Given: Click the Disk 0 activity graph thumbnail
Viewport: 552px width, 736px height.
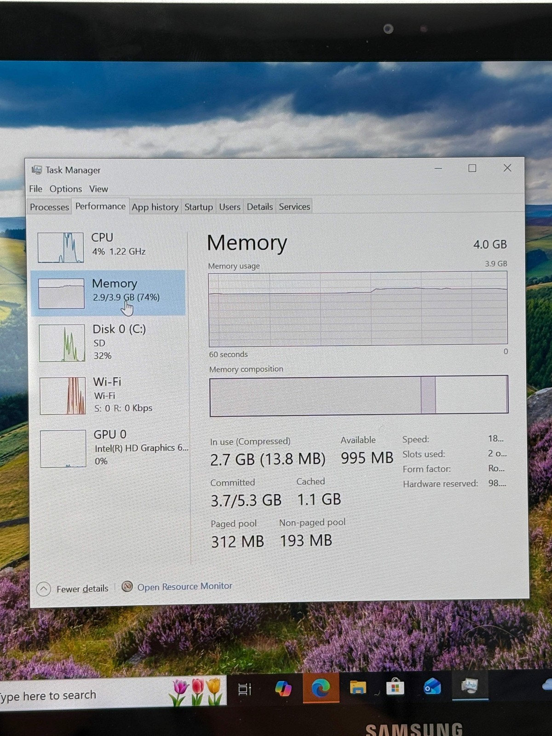Looking at the screenshot, I should pyautogui.click(x=62, y=343).
